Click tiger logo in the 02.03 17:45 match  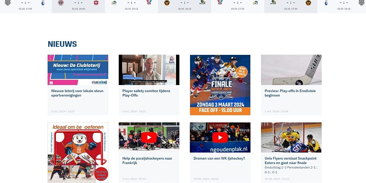(x=8, y=3)
